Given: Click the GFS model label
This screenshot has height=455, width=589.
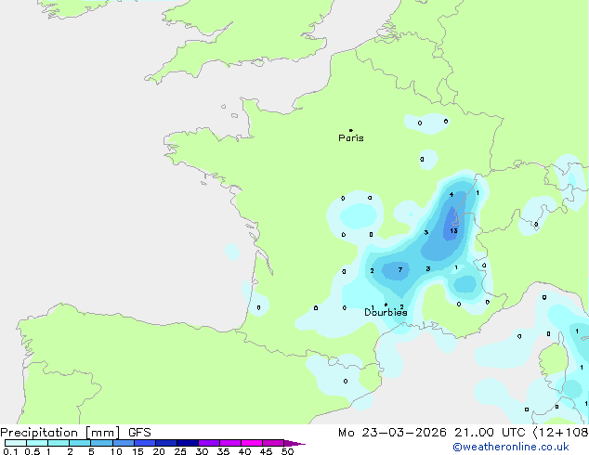Looking at the screenshot, I should click(x=139, y=433).
